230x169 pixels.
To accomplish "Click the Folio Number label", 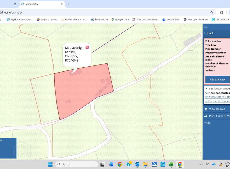I will point(213,41).
